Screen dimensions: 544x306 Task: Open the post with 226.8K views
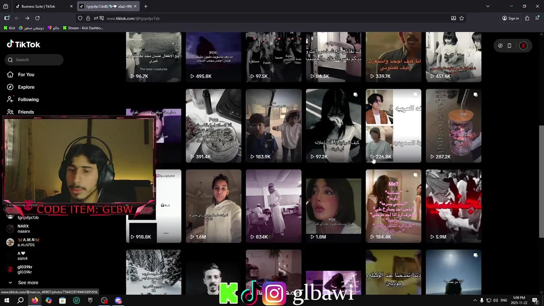(394, 126)
